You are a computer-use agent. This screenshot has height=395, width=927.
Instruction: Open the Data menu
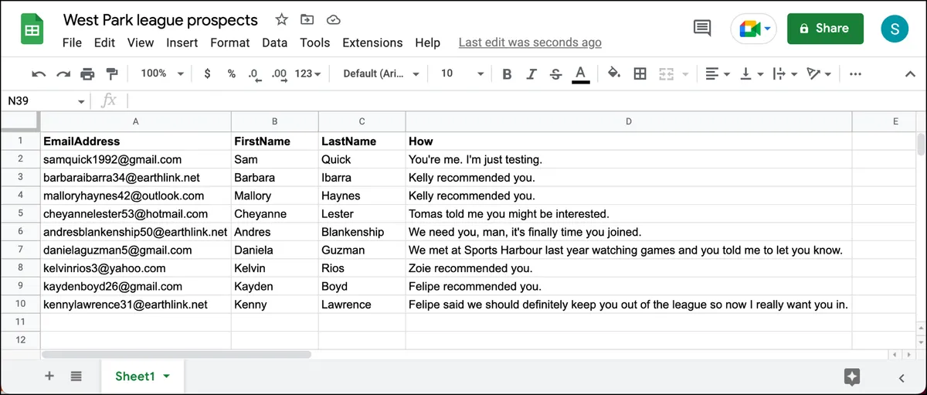pos(274,43)
